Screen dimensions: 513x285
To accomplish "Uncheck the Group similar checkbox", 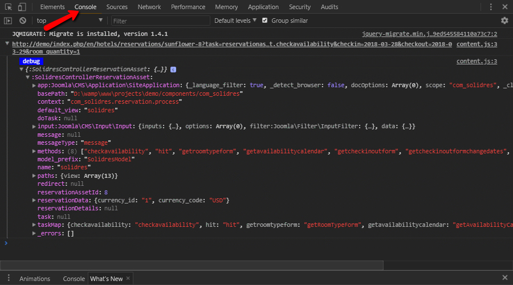I will pyautogui.click(x=264, y=21).
